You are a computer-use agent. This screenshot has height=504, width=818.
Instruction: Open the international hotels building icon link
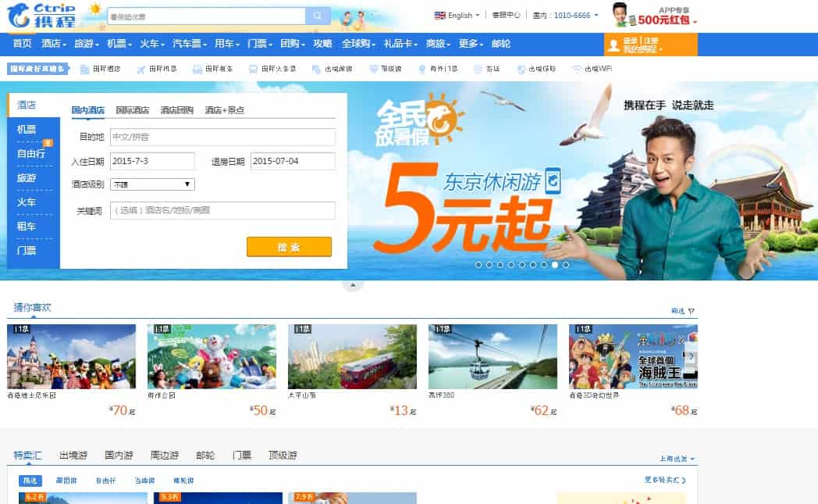(x=84, y=70)
